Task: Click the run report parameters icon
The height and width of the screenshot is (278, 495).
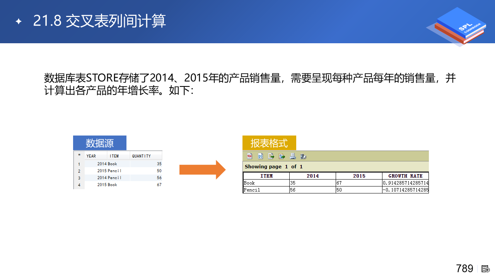Action: coord(260,156)
